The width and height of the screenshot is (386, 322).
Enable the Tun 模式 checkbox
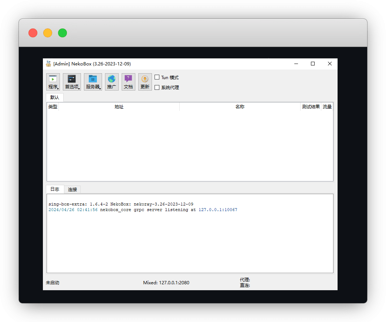[157, 77]
